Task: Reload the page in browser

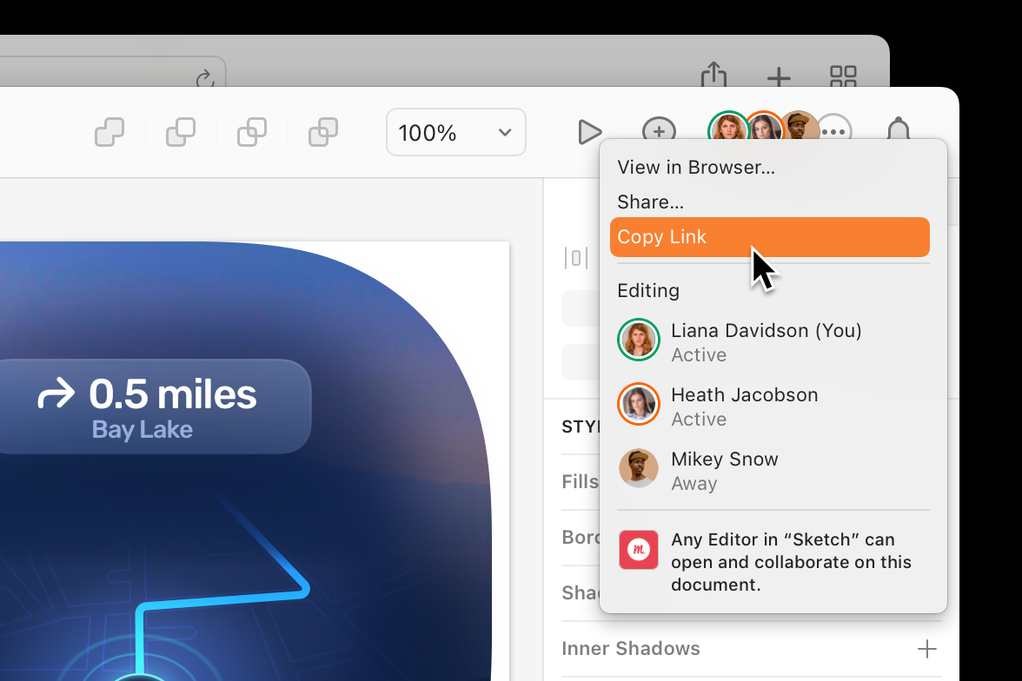Action: (x=205, y=80)
